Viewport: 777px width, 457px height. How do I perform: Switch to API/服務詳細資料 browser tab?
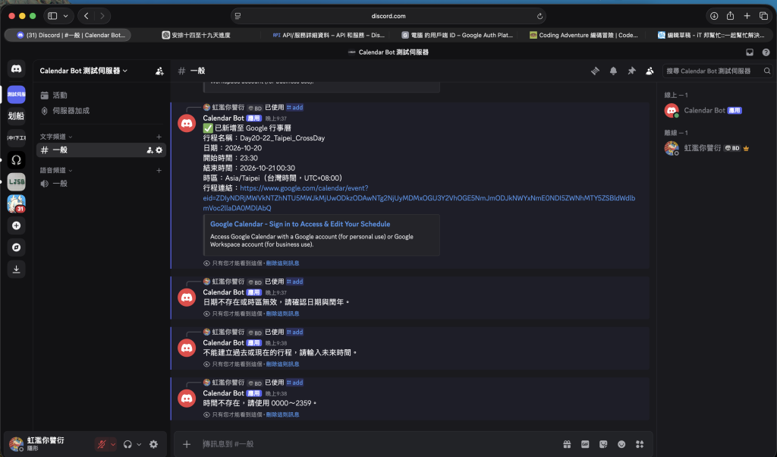pyautogui.click(x=329, y=35)
